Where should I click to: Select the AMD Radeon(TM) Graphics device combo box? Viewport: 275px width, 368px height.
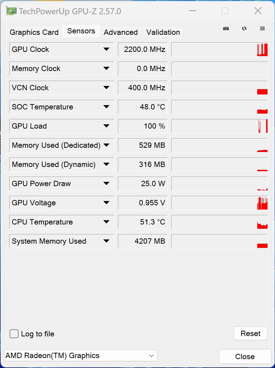[x=81, y=356]
